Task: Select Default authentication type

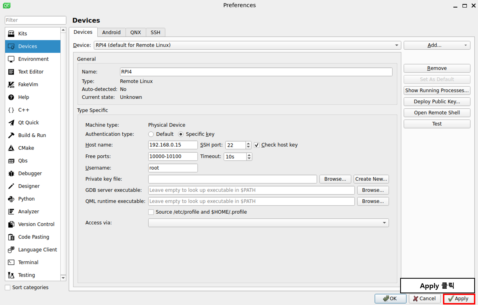Action: (x=151, y=134)
